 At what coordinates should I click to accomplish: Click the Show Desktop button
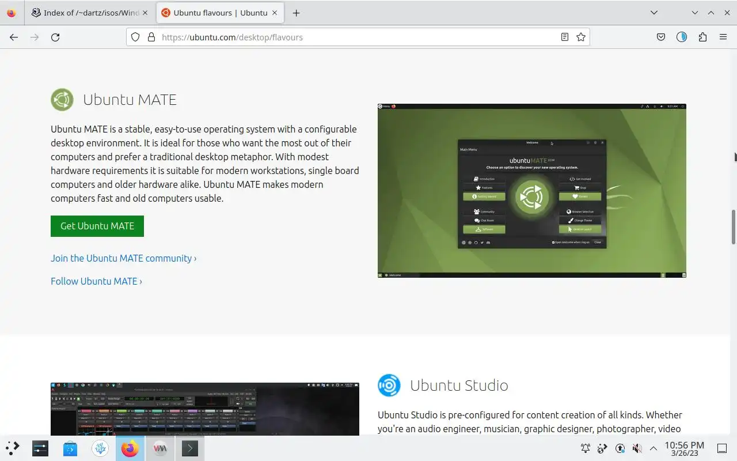pos(722,448)
